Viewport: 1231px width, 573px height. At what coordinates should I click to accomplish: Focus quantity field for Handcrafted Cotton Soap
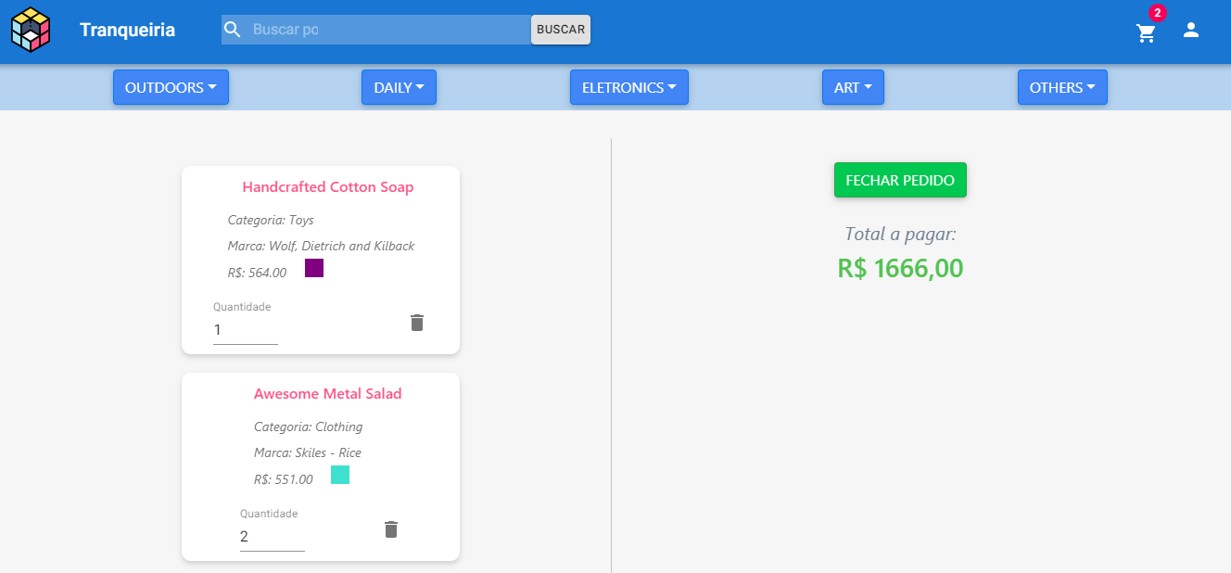pos(246,330)
